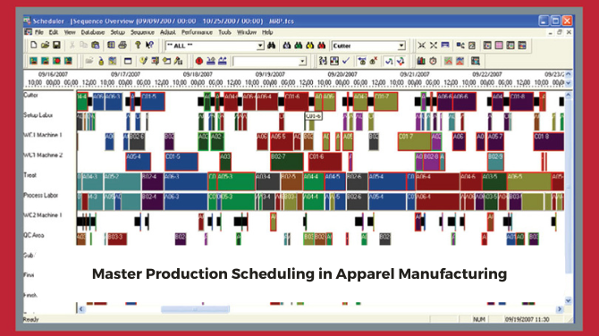The height and width of the screenshot is (336, 599).
Task: Click the bar chart histogram icon
Action: tap(421, 61)
